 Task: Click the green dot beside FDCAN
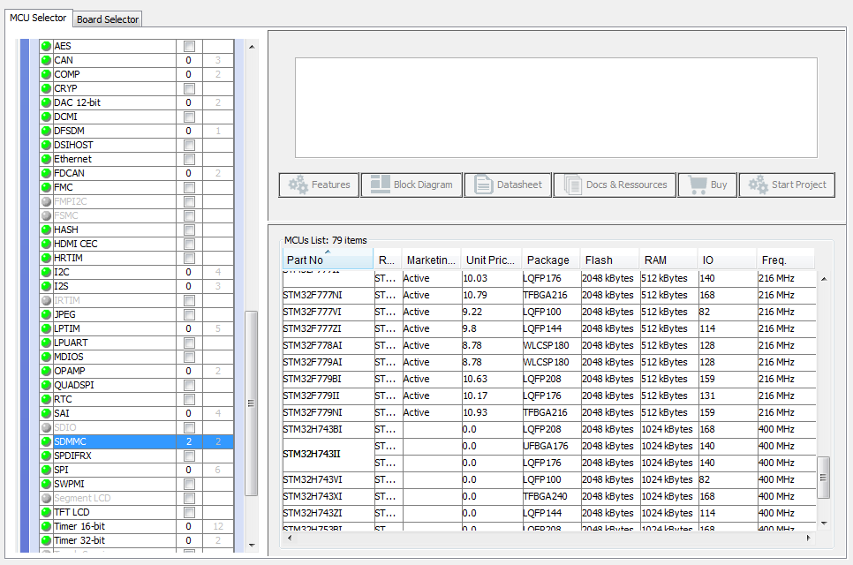pos(46,173)
